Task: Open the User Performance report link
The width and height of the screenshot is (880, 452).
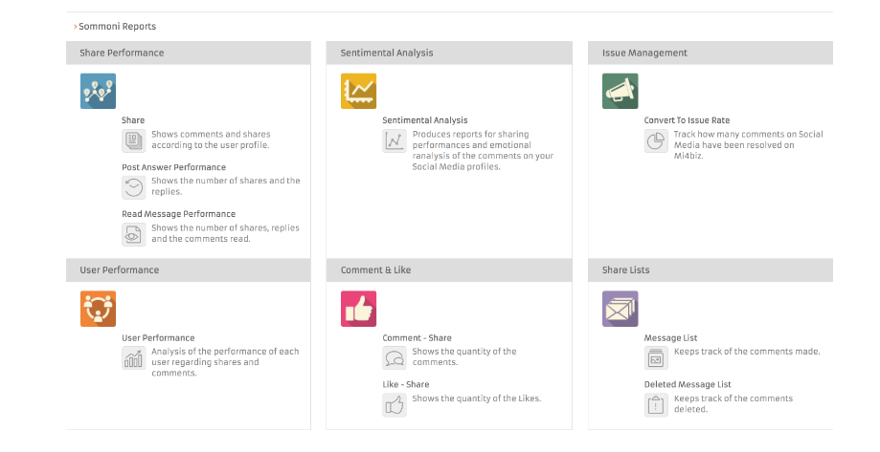Action: [158, 338]
